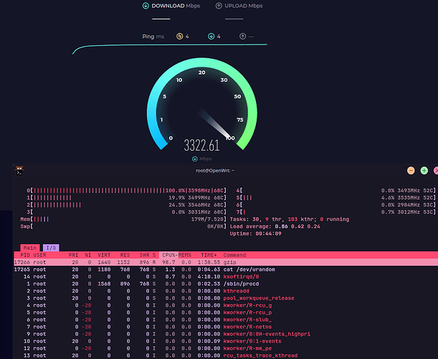
Task: Click the Swp usage meter
Action: 123,226
